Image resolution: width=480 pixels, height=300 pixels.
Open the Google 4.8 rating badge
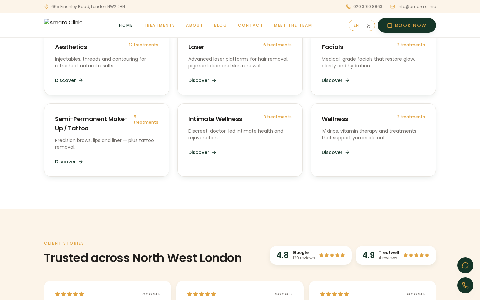[311, 255]
